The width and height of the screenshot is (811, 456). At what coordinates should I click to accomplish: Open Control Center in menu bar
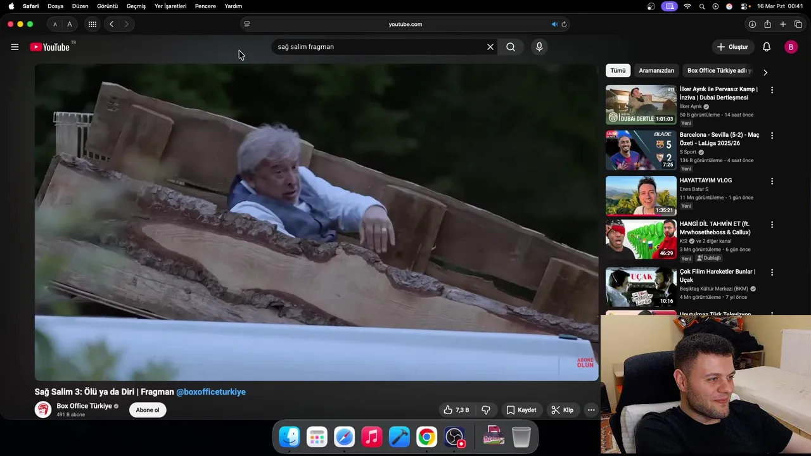pos(743,6)
